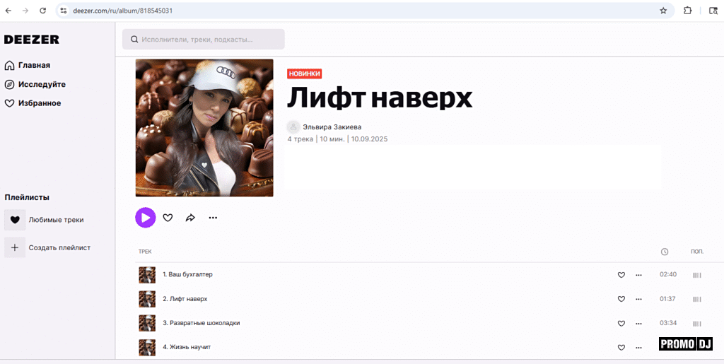Open options menu for Ваш бухгалтер track

click(x=638, y=275)
